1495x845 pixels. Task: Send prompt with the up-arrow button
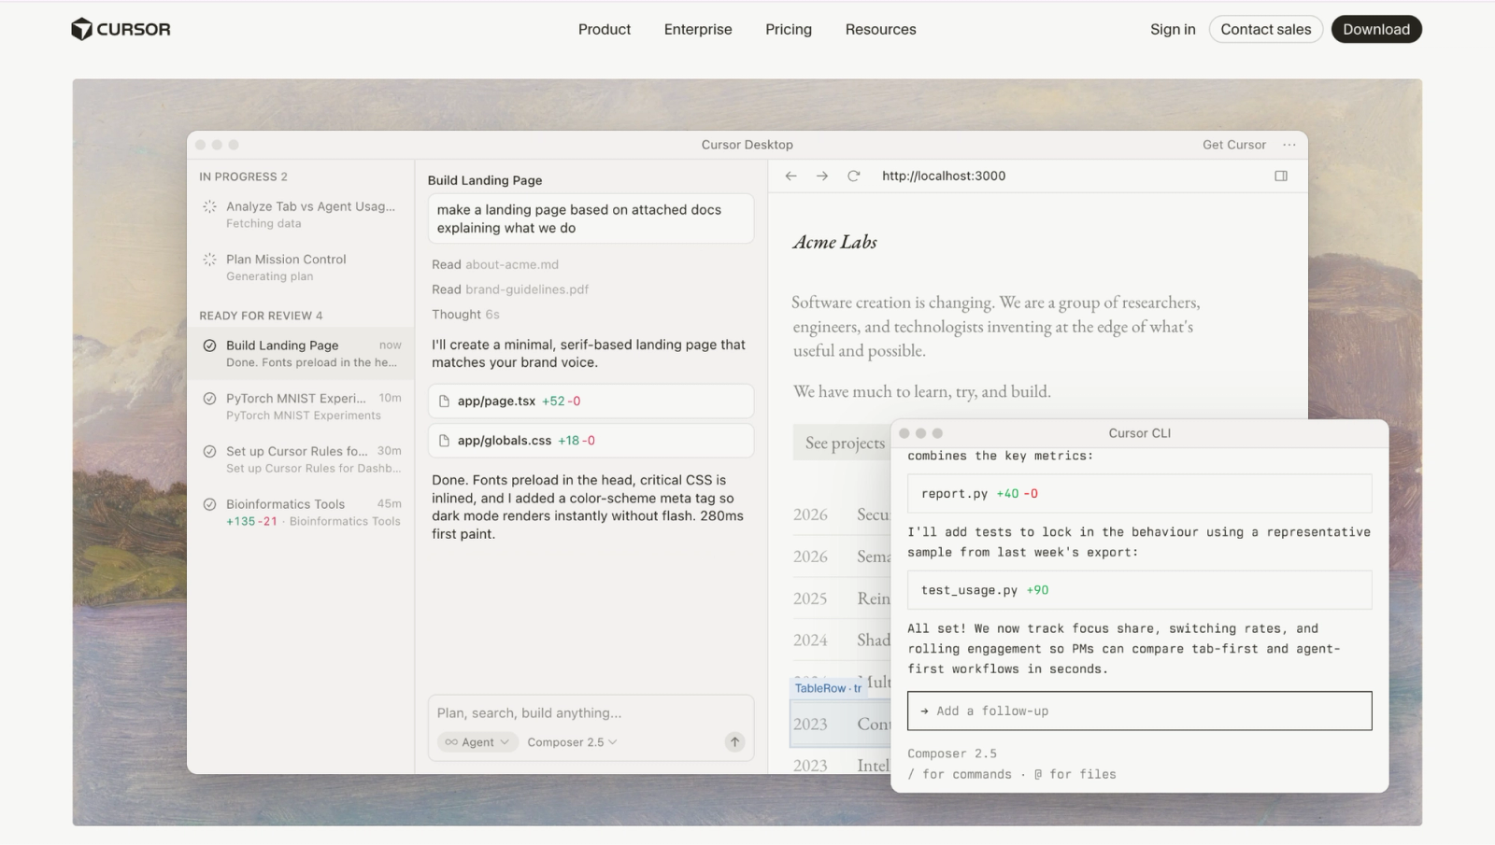pos(735,741)
